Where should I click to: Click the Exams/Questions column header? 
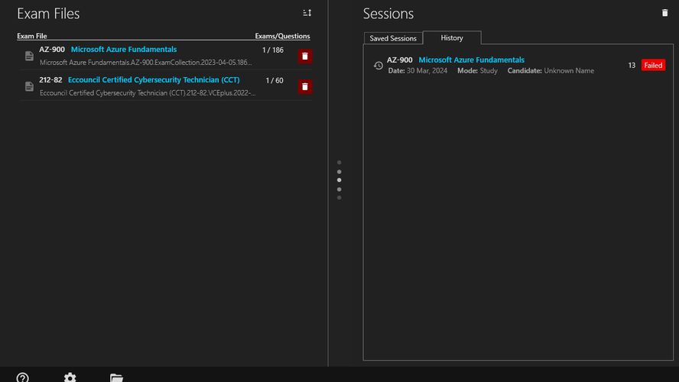click(282, 36)
